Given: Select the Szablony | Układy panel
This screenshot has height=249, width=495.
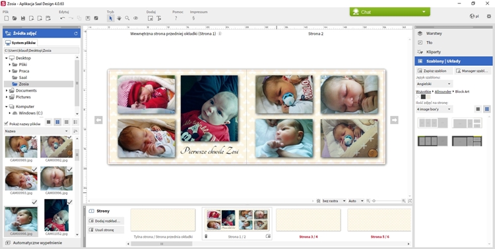Looking at the screenshot, I should (453, 61).
